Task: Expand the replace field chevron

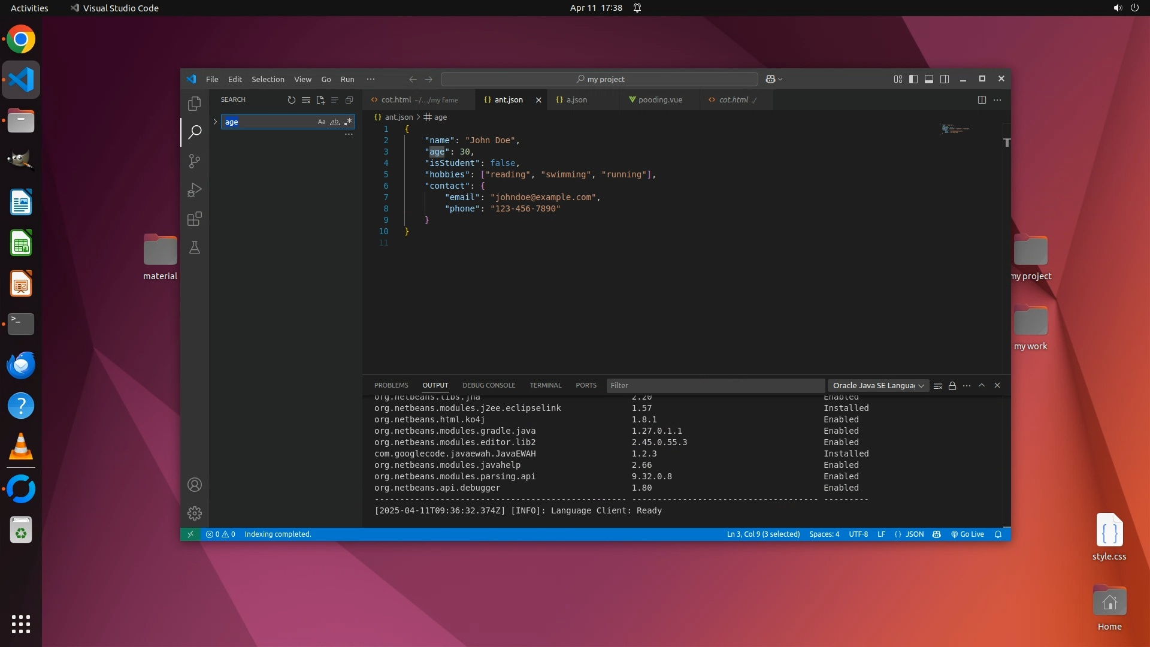Action: 215,122
